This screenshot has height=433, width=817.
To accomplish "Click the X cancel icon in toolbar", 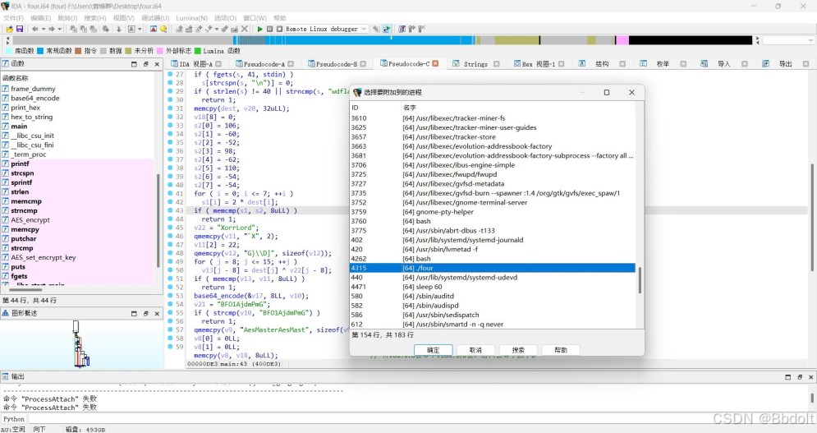I will tap(245, 30).
